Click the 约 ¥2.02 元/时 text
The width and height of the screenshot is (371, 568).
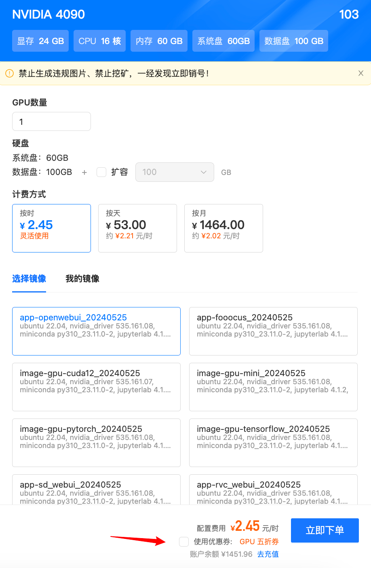click(x=216, y=236)
